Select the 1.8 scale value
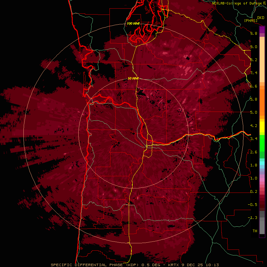Image resolution: width=267 pixels, height=267 pixels. [254, 165]
